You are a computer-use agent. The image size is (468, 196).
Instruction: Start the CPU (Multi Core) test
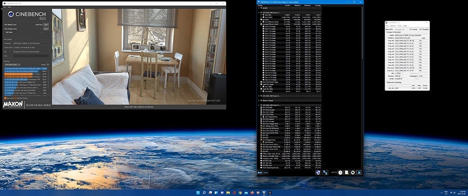(46, 24)
